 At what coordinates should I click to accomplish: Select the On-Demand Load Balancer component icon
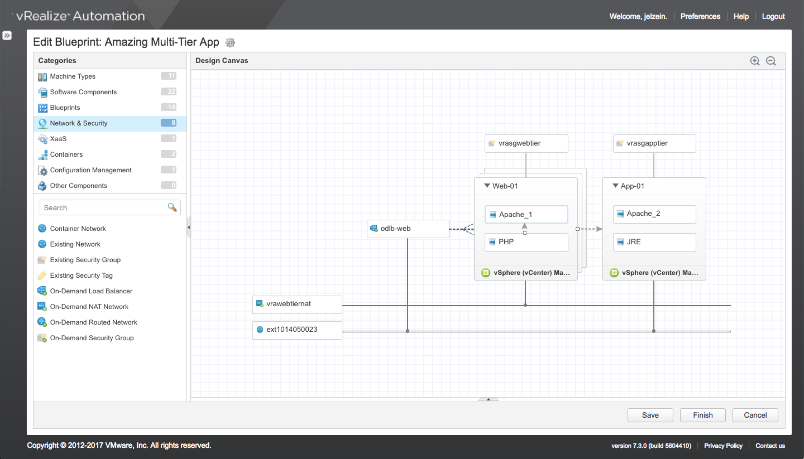42,291
